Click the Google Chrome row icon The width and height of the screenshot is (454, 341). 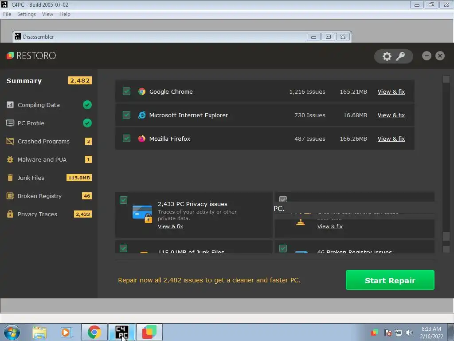click(142, 91)
